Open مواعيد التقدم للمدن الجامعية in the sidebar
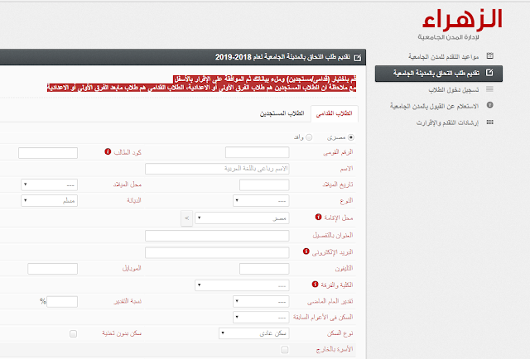The image size is (530, 359). coord(444,57)
